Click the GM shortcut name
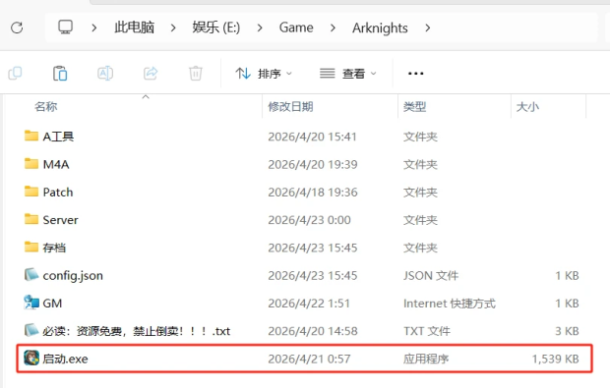The width and height of the screenshot is (610, 388). [52, 303]
